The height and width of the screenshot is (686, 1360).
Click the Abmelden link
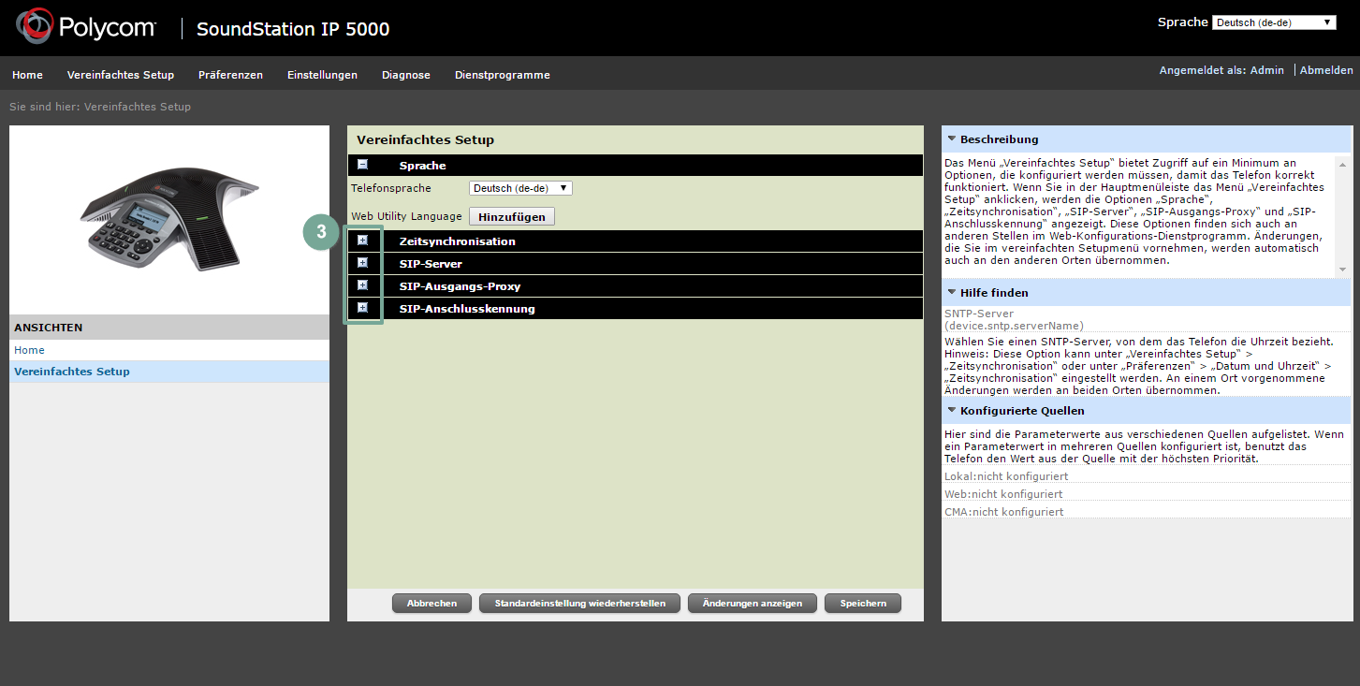[1326, 70]
